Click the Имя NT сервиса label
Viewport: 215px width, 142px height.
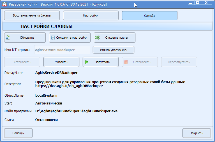[x=17, y=50]
